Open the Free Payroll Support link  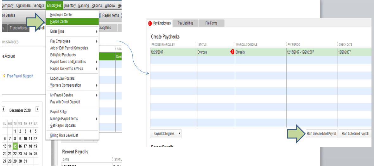pos(20,76)
